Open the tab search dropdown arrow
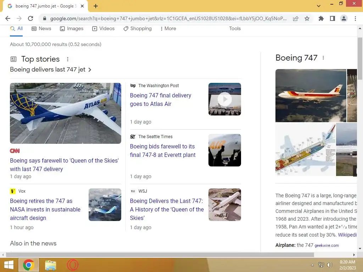Viewport: 363px width, 272px height. [x=319, y=6]
